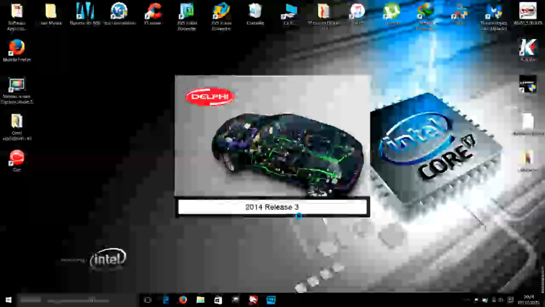The width and height of the screenshot is (545, 307).
Task: Click the taskbar search box
Action: [x=77, y=300]
